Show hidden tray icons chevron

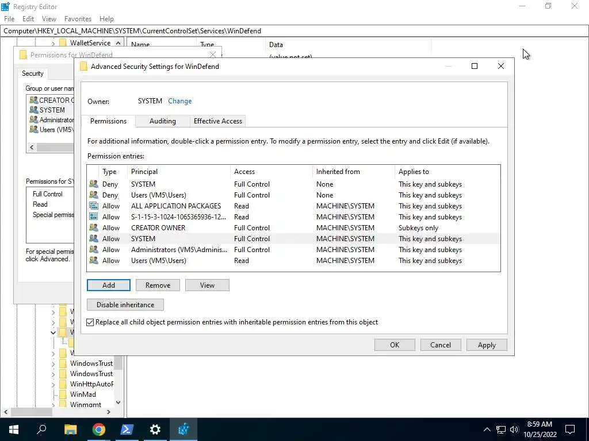487,430
